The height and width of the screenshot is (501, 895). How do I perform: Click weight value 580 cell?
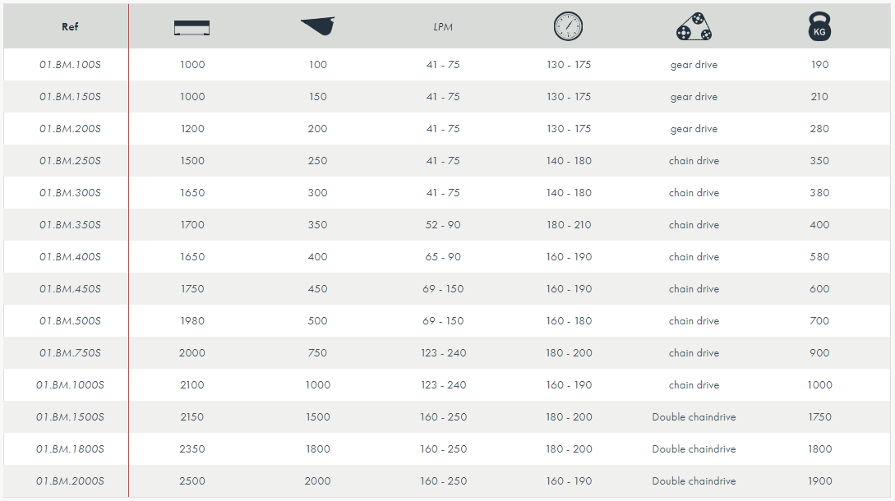pyautogui.click(x=819, y=257)
